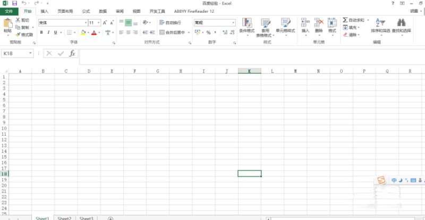
Task: Switch to Sheet3 worksheet
Action: coord(86,218)
